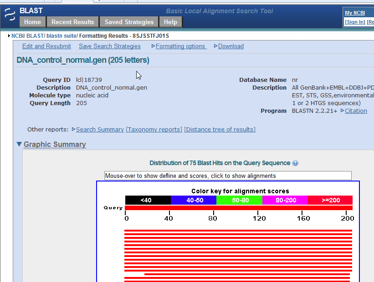
Task: Click the blue 40-50 score color key
Action: (x=194, y=200)
